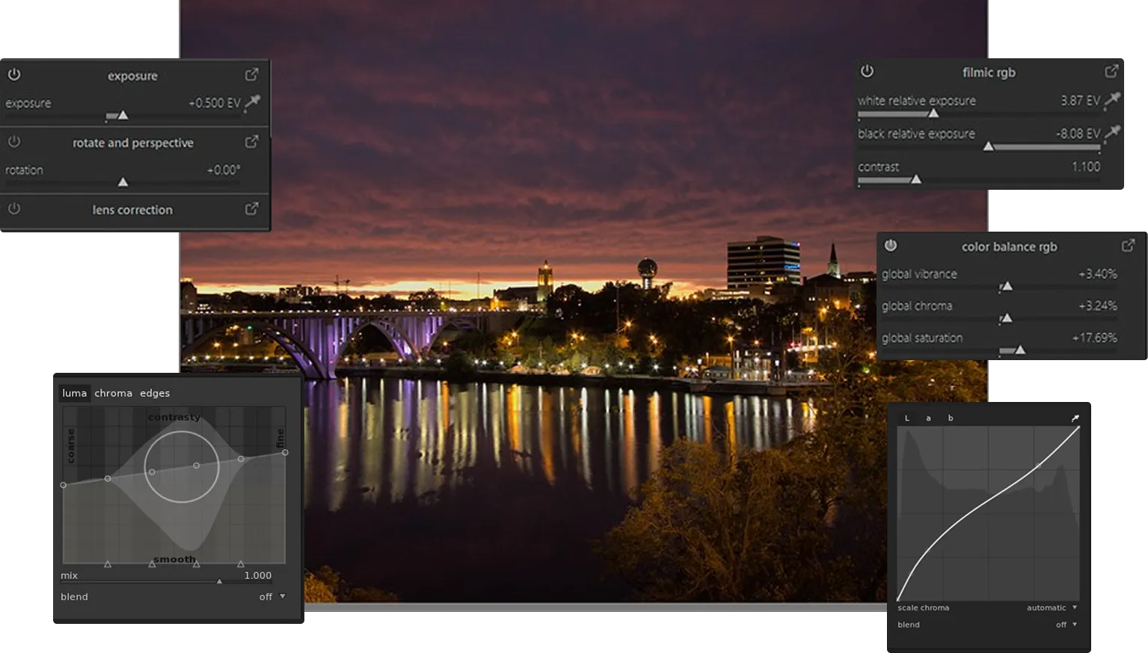Switch to the edges tab
Image resolution: width=1148 pixels, height=653 pixels.
pyautogui.click(x=155, y=393)
